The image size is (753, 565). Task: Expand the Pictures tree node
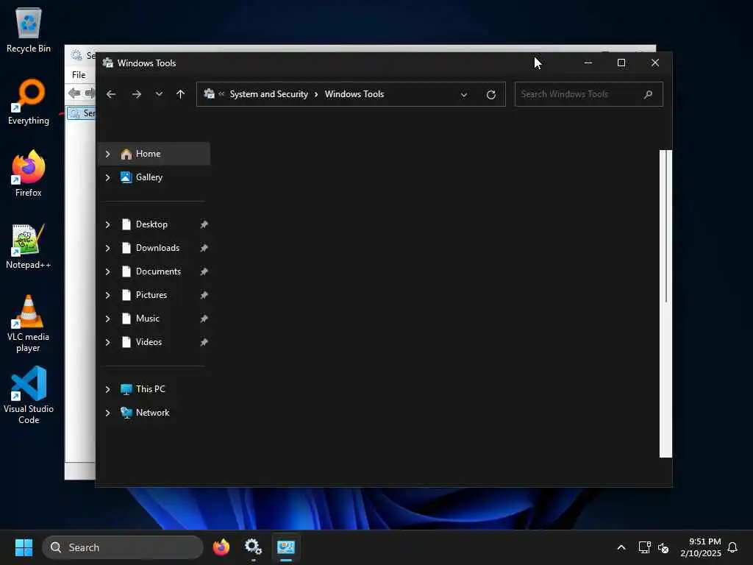click(x=107, y=295)
